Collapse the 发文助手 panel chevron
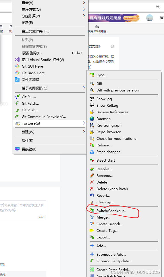The width and height of the screenshot is (164, 277). coord(112,46)
